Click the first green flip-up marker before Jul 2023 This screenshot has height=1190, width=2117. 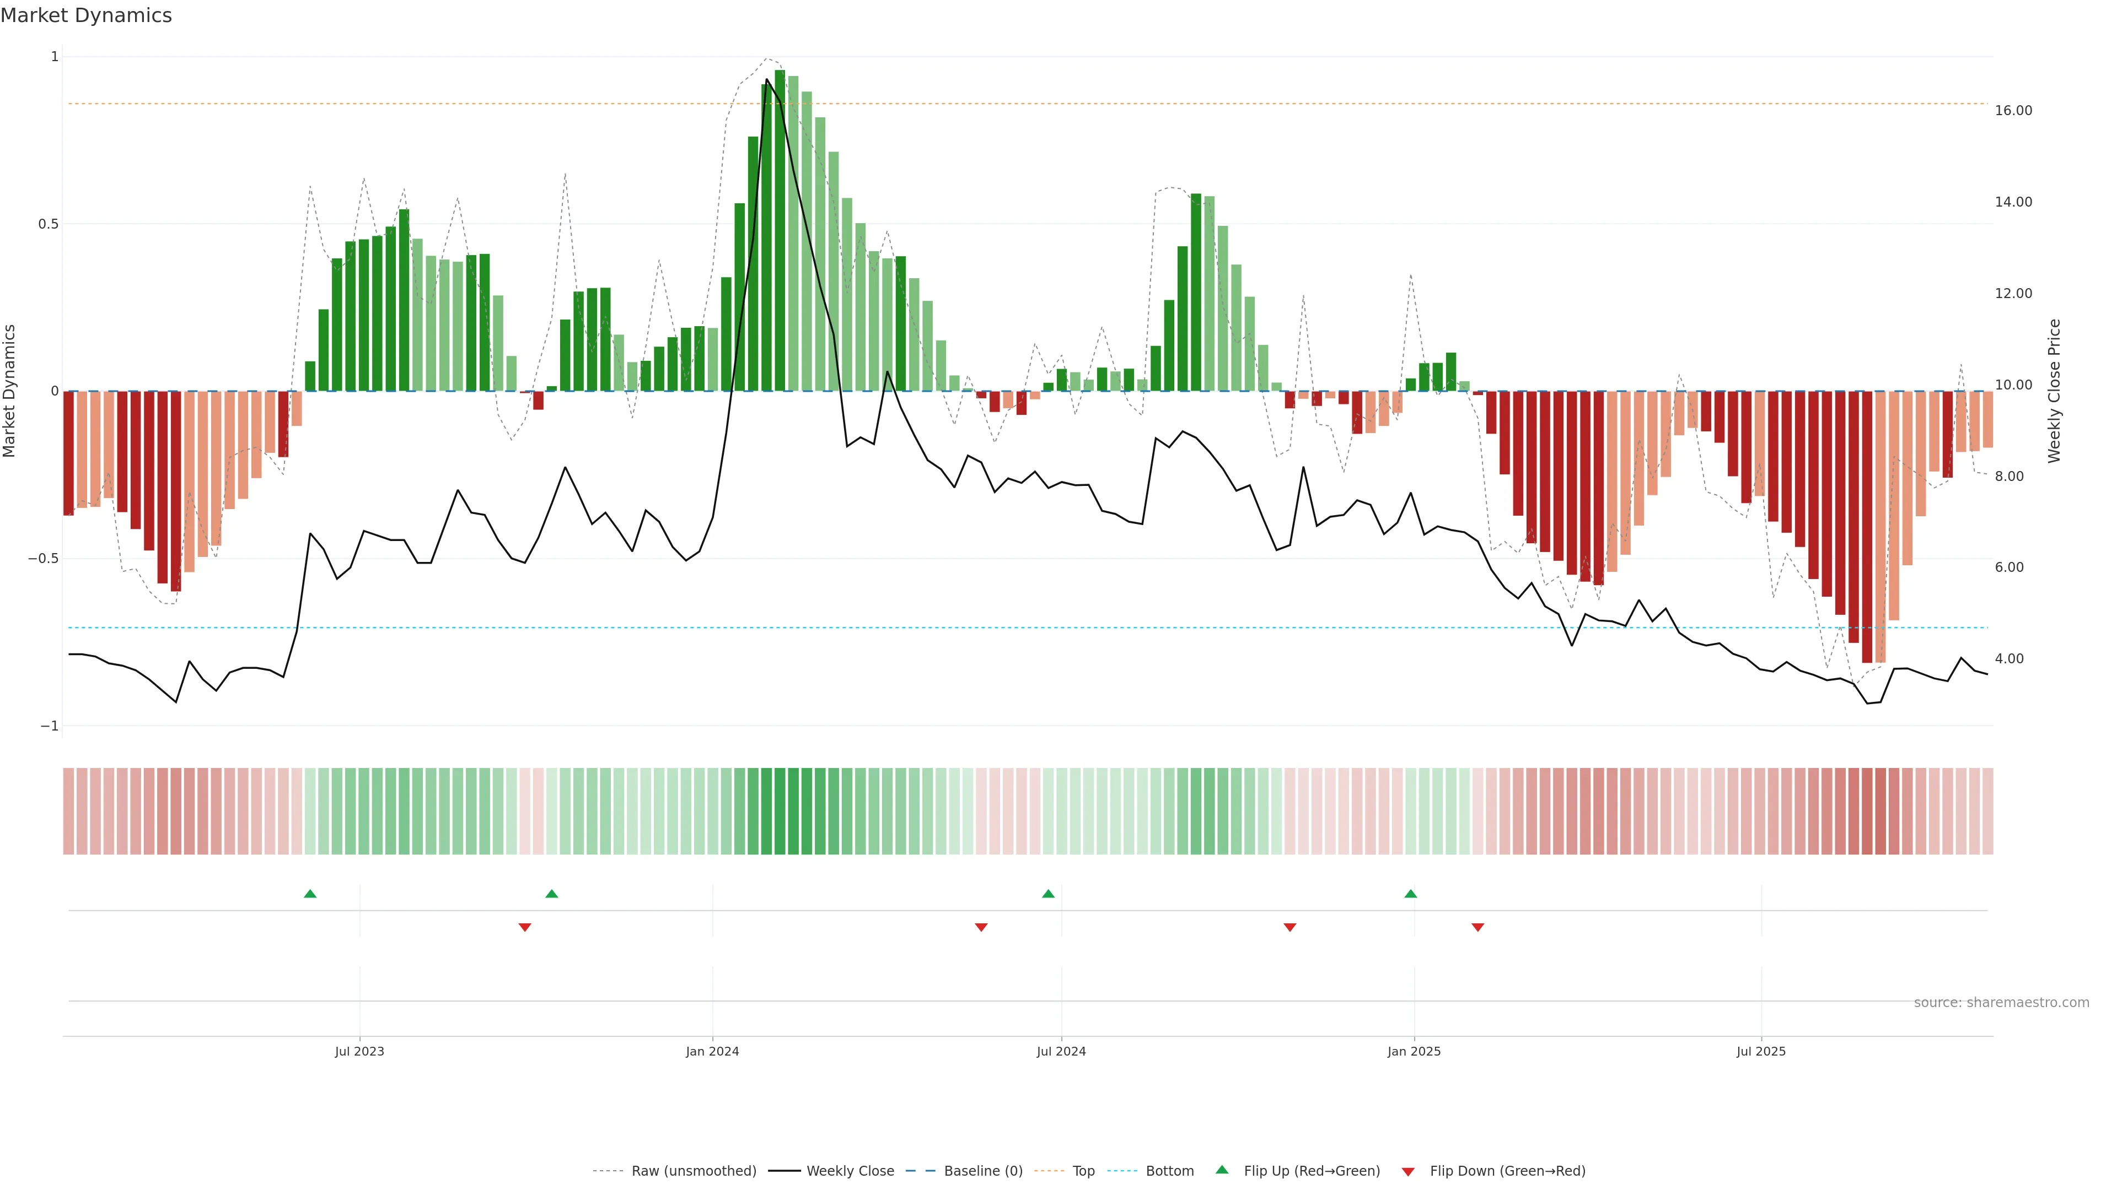[310, 894]
